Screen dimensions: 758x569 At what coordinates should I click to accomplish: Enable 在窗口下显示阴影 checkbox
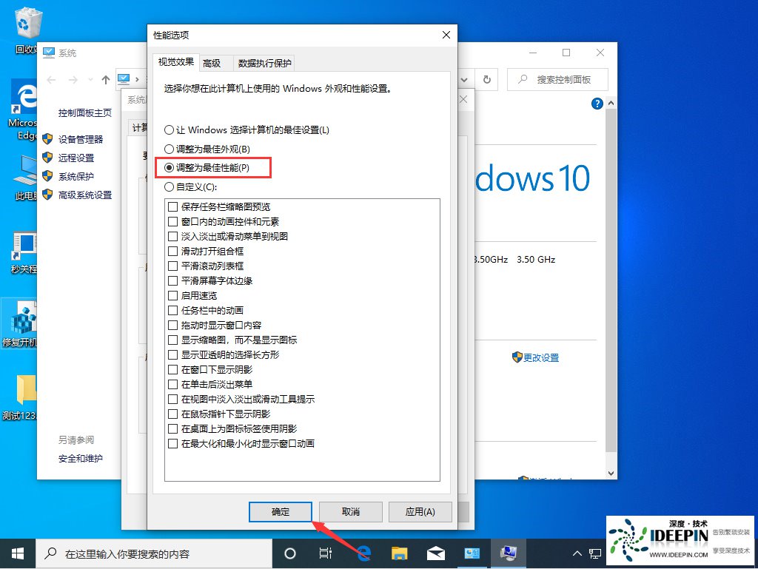[x=172, y=369]
